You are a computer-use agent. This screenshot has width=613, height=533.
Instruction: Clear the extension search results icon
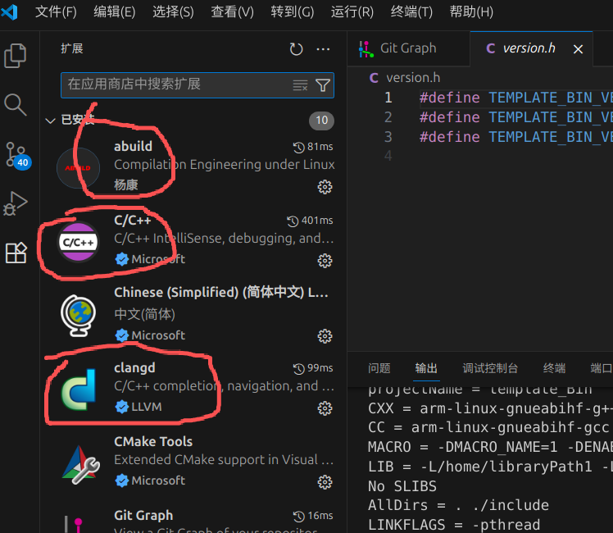pyautogui.click(x=300, y=84)
